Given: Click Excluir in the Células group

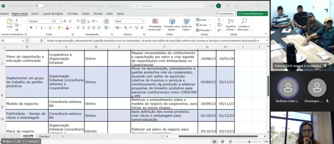Looking at the screenshot, I should 203,25.
